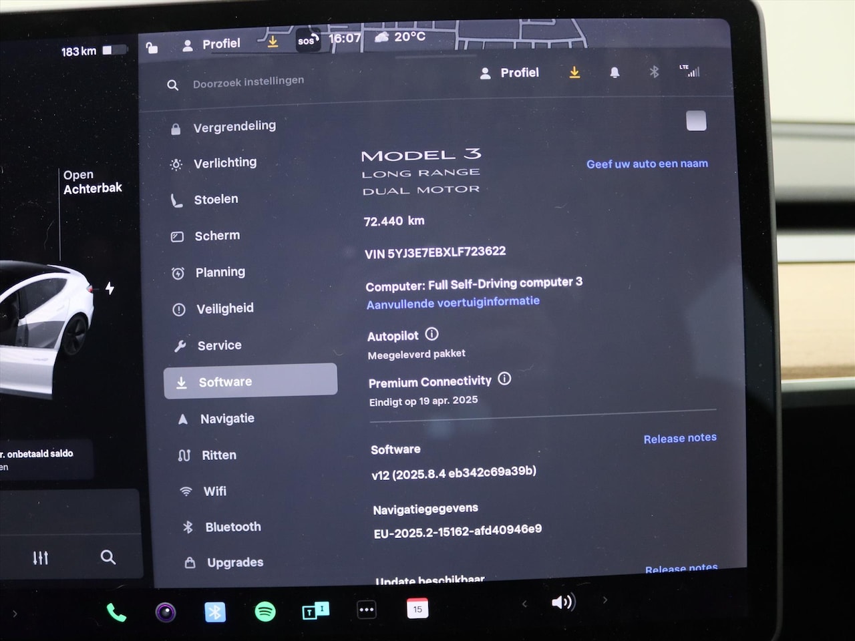Open Profiel in the settings header
Viewport: 855px width, 641px height.
coord(510,73)
